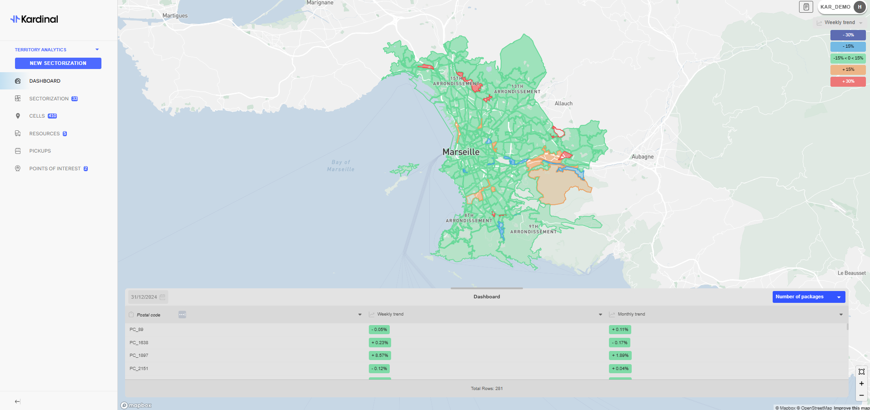
Task: Click the +8.57% weekly trend chip for PC_1897
Action: [x=379, y=356]
